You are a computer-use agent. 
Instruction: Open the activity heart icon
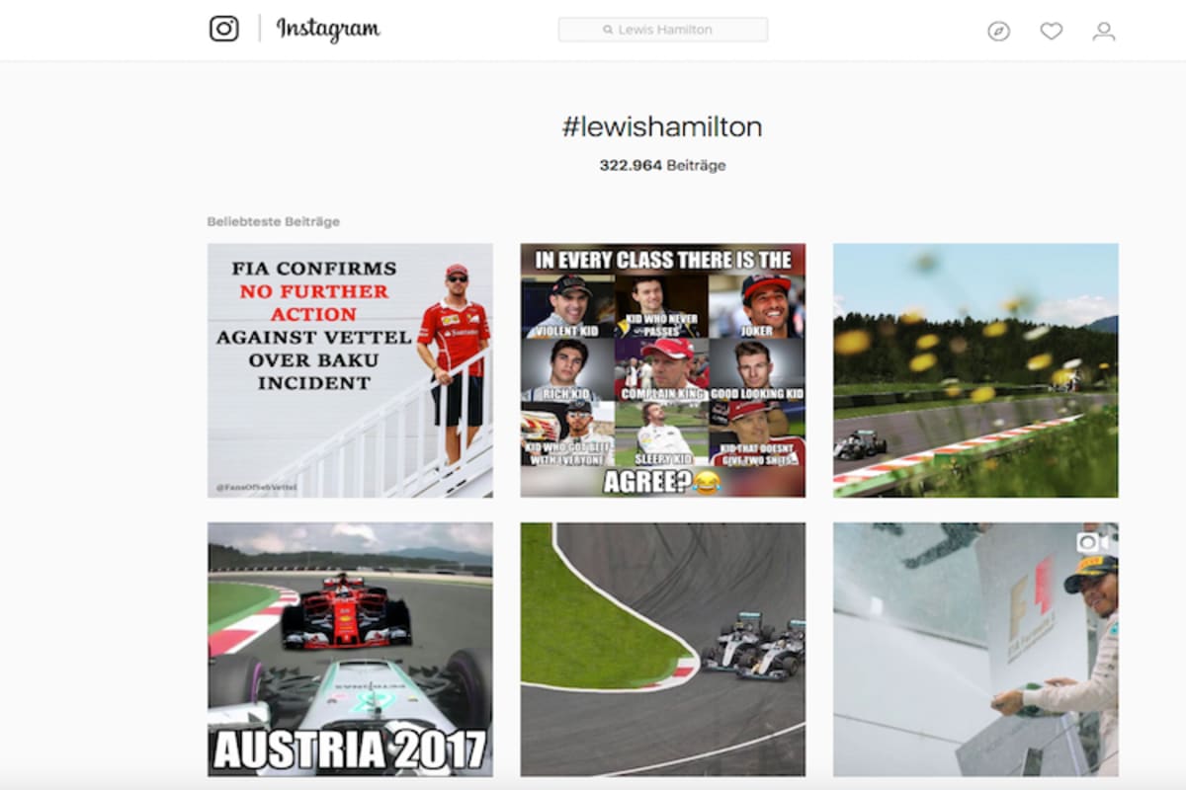click(1052, 32)
